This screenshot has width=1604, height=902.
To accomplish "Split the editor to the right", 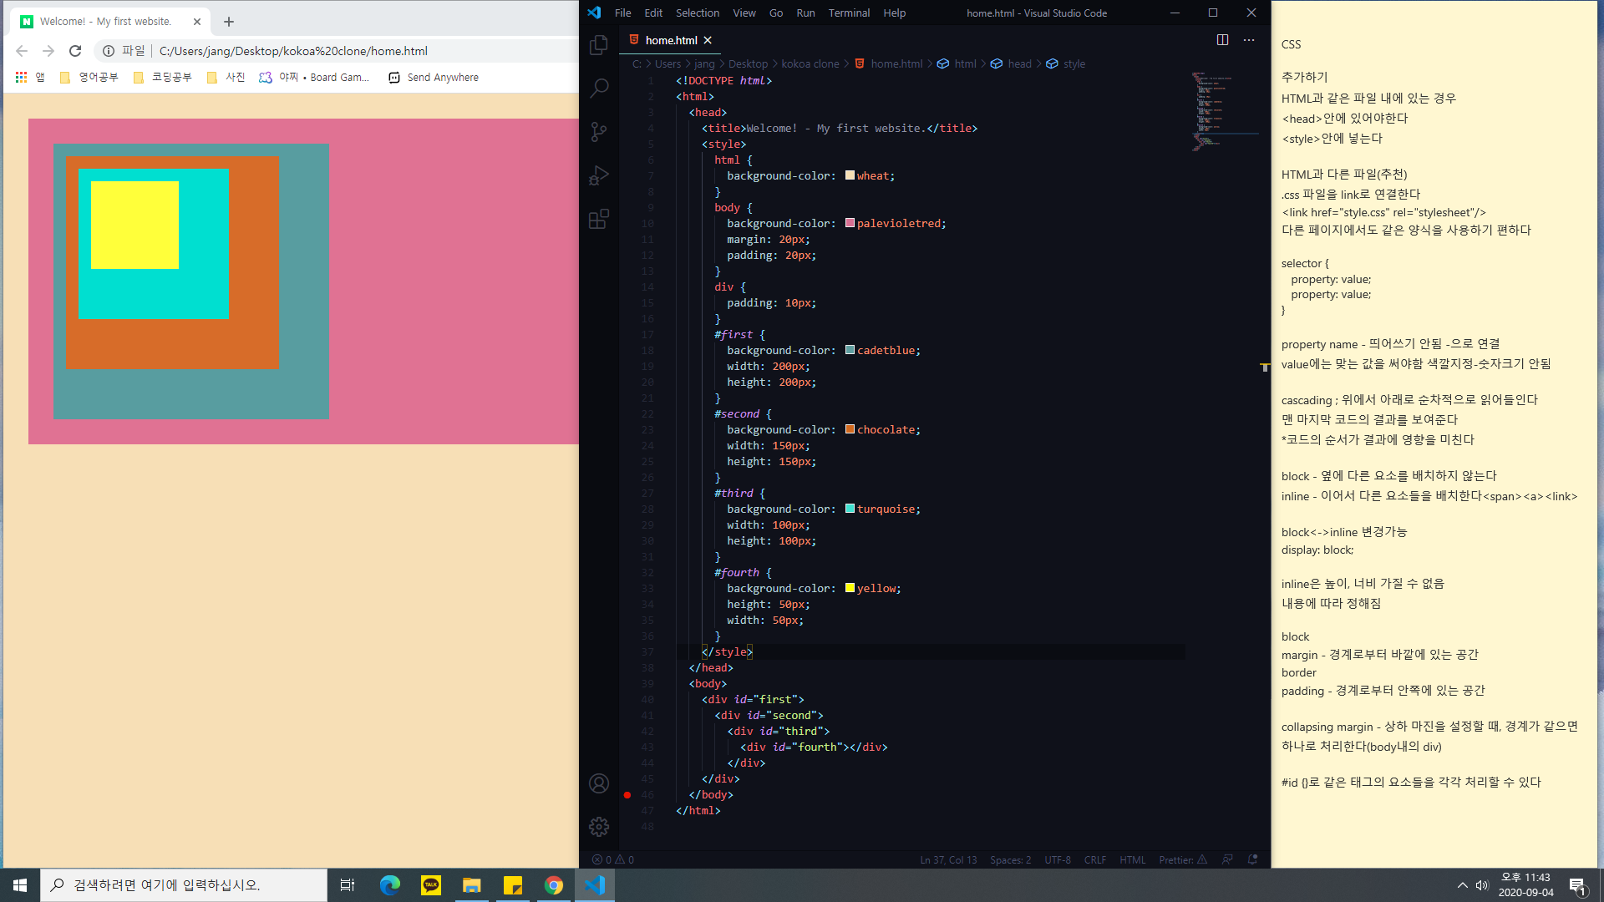I will (x=1222, y=40).
